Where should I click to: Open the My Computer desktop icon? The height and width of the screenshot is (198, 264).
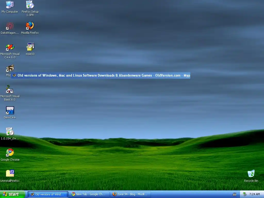pyautogui.click(x=10, y=7)
